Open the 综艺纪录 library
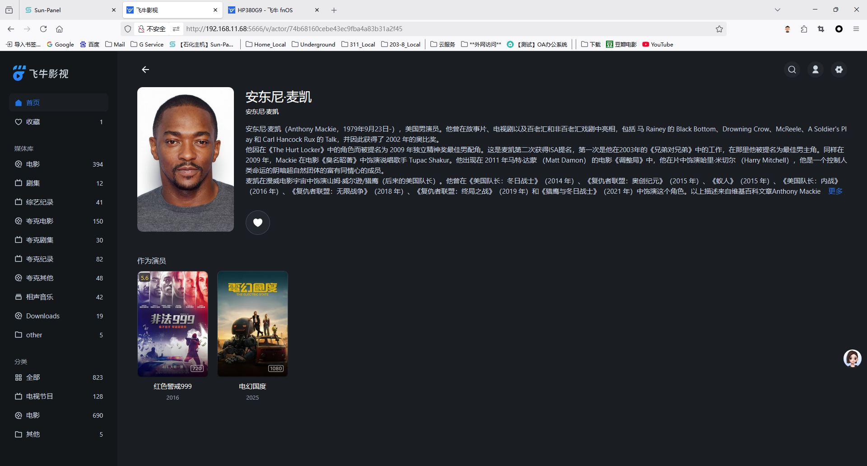Viewport: 867px width, 466px height. pyautogui.click(x=59, y=202)
